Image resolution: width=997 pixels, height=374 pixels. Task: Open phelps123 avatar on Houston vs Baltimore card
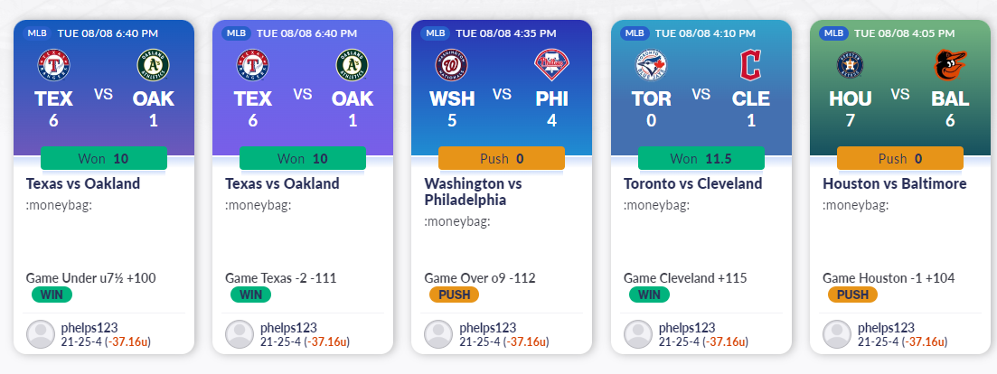pyautogui.click(x=837, y=334)
